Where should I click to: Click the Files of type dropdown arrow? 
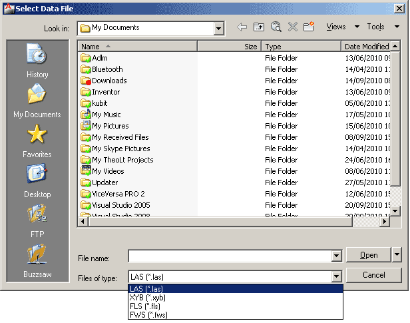click(x=337, y=276)
